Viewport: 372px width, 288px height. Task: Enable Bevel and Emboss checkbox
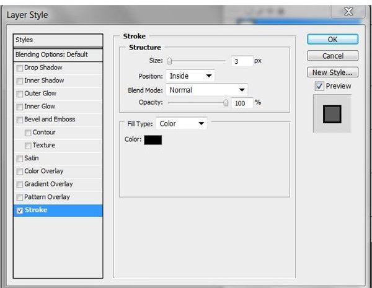pyautogui.click(x=20, y=120)
